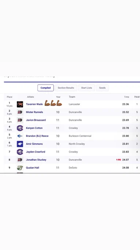Click place 1 with 10 pts

click(10, 104)
